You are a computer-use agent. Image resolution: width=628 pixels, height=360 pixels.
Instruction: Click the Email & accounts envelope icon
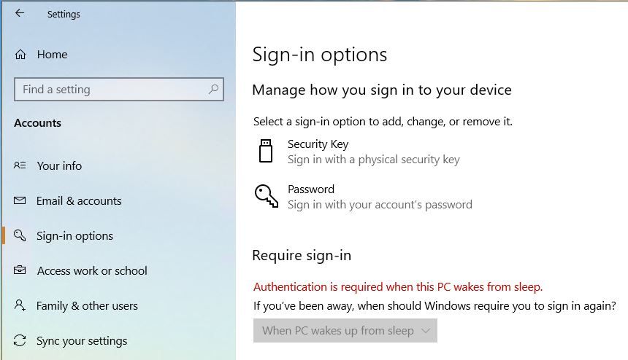[20, 200]
